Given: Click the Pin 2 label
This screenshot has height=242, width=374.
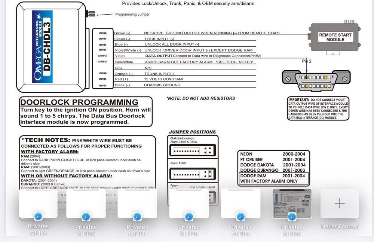Looking at the screenshot, I should pos(307,61).
